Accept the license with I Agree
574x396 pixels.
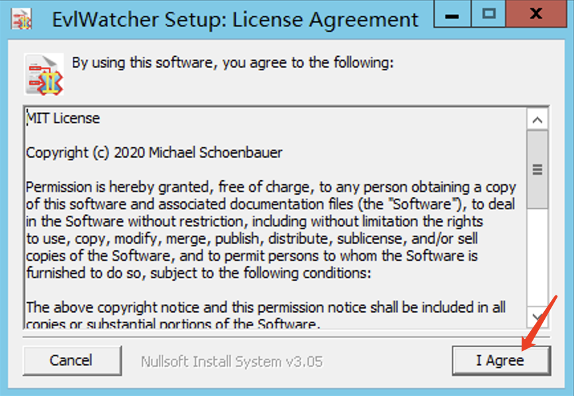500,361
